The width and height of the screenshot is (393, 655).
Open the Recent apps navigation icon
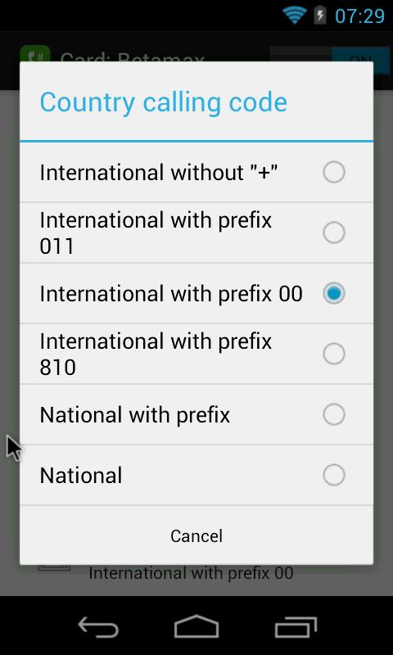point(296,627)
